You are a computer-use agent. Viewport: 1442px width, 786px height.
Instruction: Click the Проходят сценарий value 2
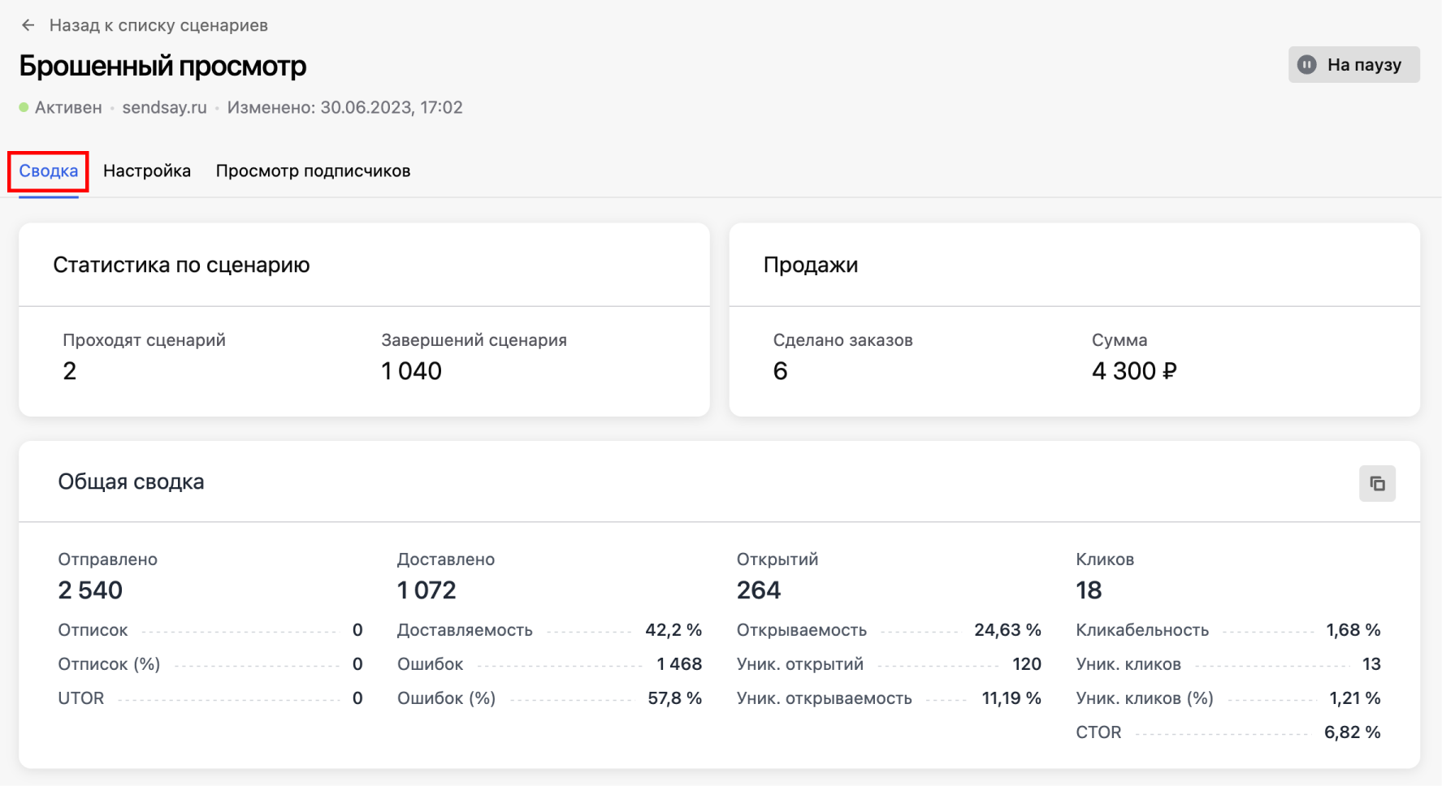click(70, 371)
